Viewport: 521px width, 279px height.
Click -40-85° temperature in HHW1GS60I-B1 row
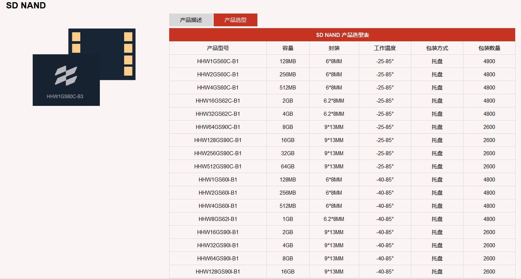(385, 180)
